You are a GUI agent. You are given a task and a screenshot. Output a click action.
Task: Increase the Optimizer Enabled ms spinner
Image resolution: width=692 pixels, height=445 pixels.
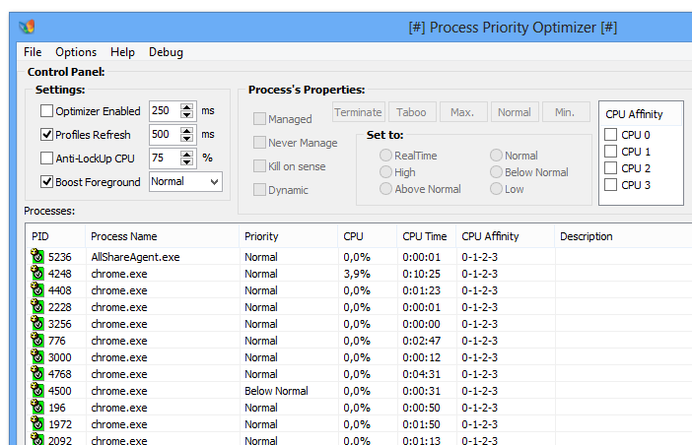point(187,106)
